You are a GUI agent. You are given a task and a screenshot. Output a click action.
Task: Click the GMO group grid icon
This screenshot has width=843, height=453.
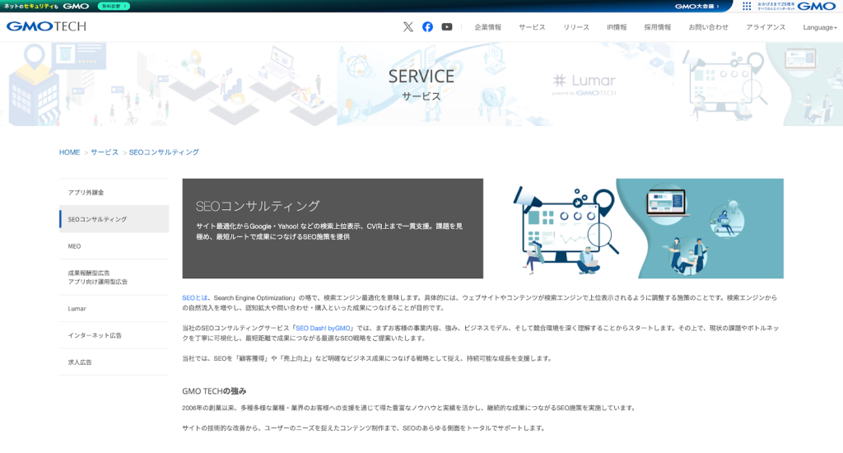click(747, 6)
